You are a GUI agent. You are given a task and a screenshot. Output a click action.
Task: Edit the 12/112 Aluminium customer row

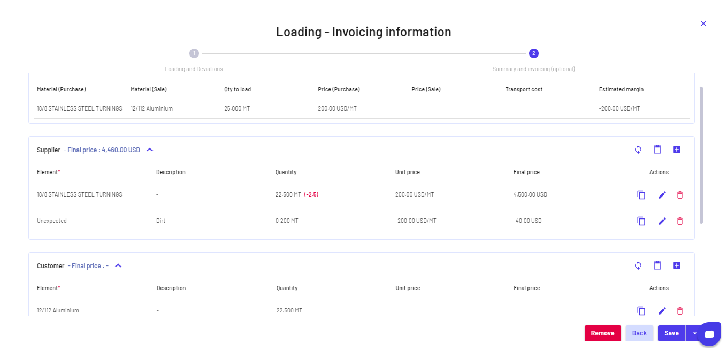click(x=662, y=311)
